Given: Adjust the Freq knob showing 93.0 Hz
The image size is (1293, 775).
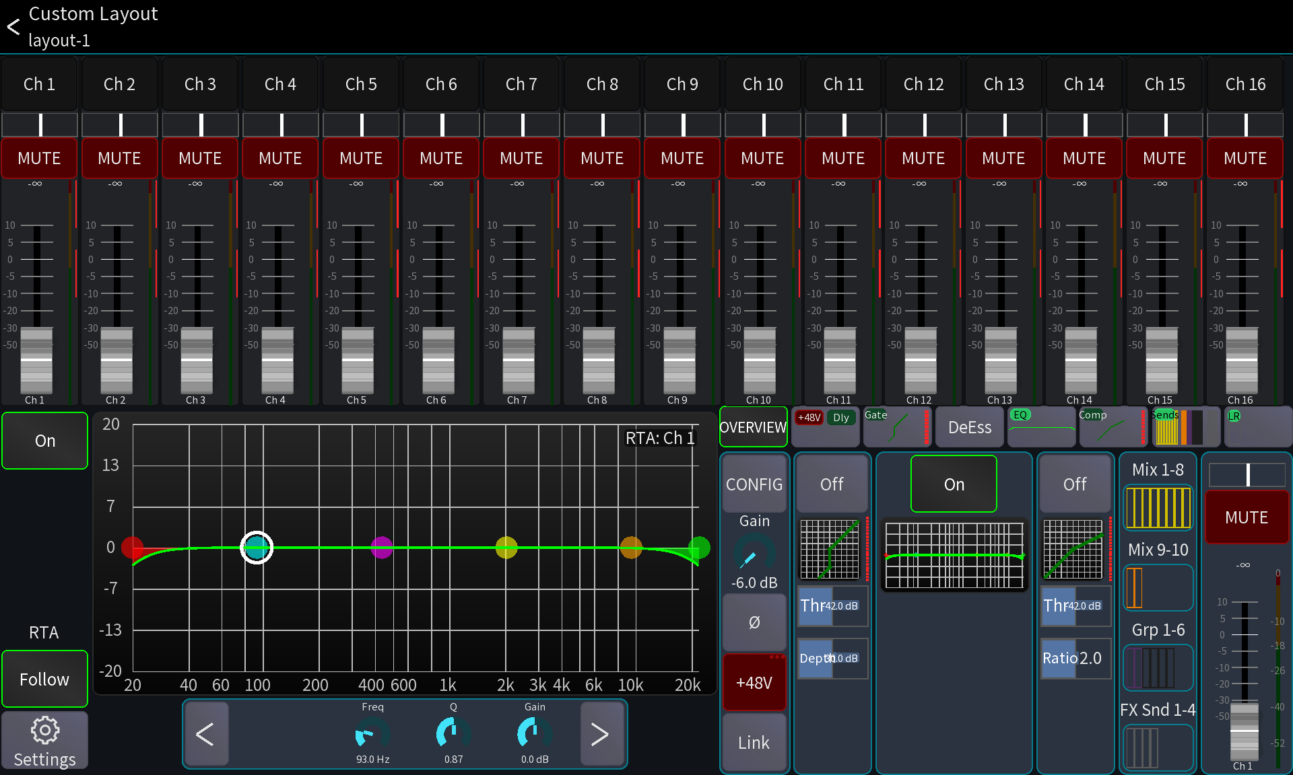Looking at the screenshot, I should click(371, 734).
